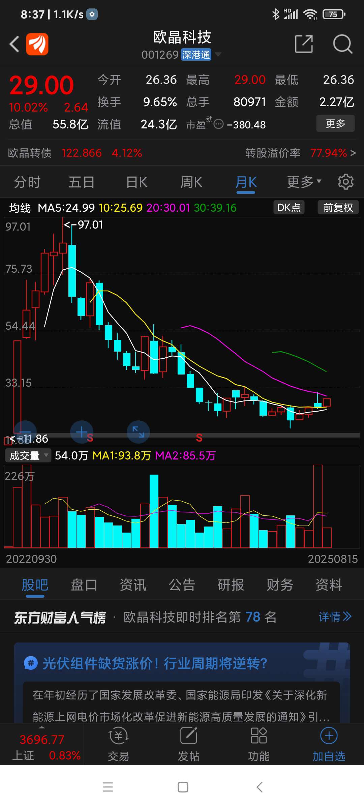Tap the 深港通 badge
This screenshot has height=809, width=364.
(196, 55)
